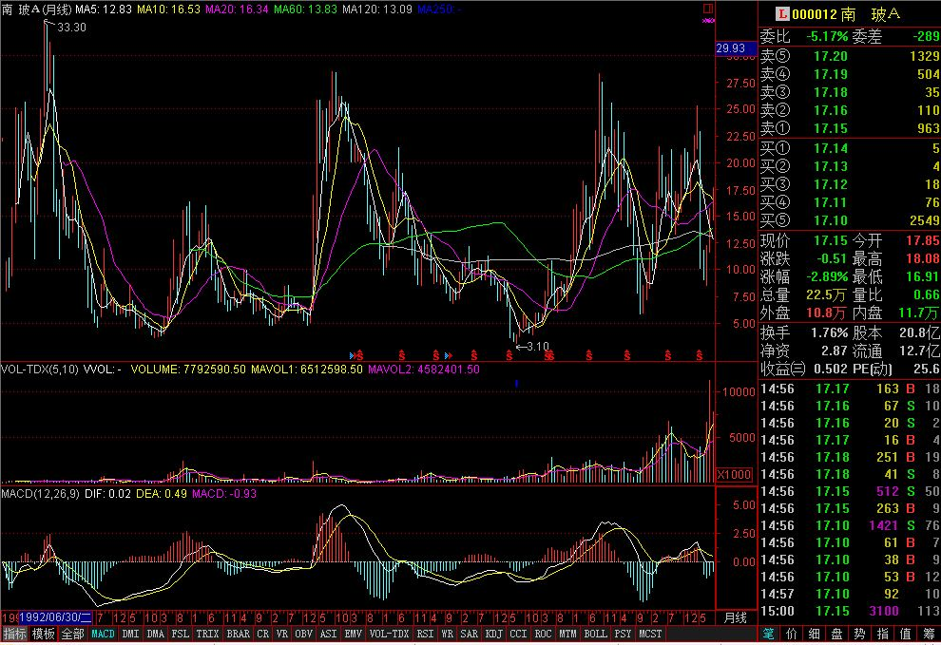Click the red square icon atop the chart
The image size is (941, 645).
(x=707, y=9)
